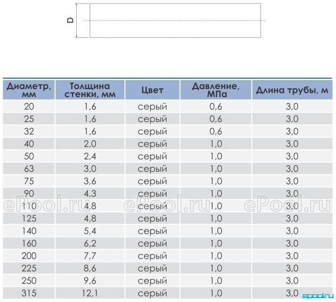336x302 pixels.
Task: Click the 'Толщина стенки, мм' header
Action: [90, 90]
